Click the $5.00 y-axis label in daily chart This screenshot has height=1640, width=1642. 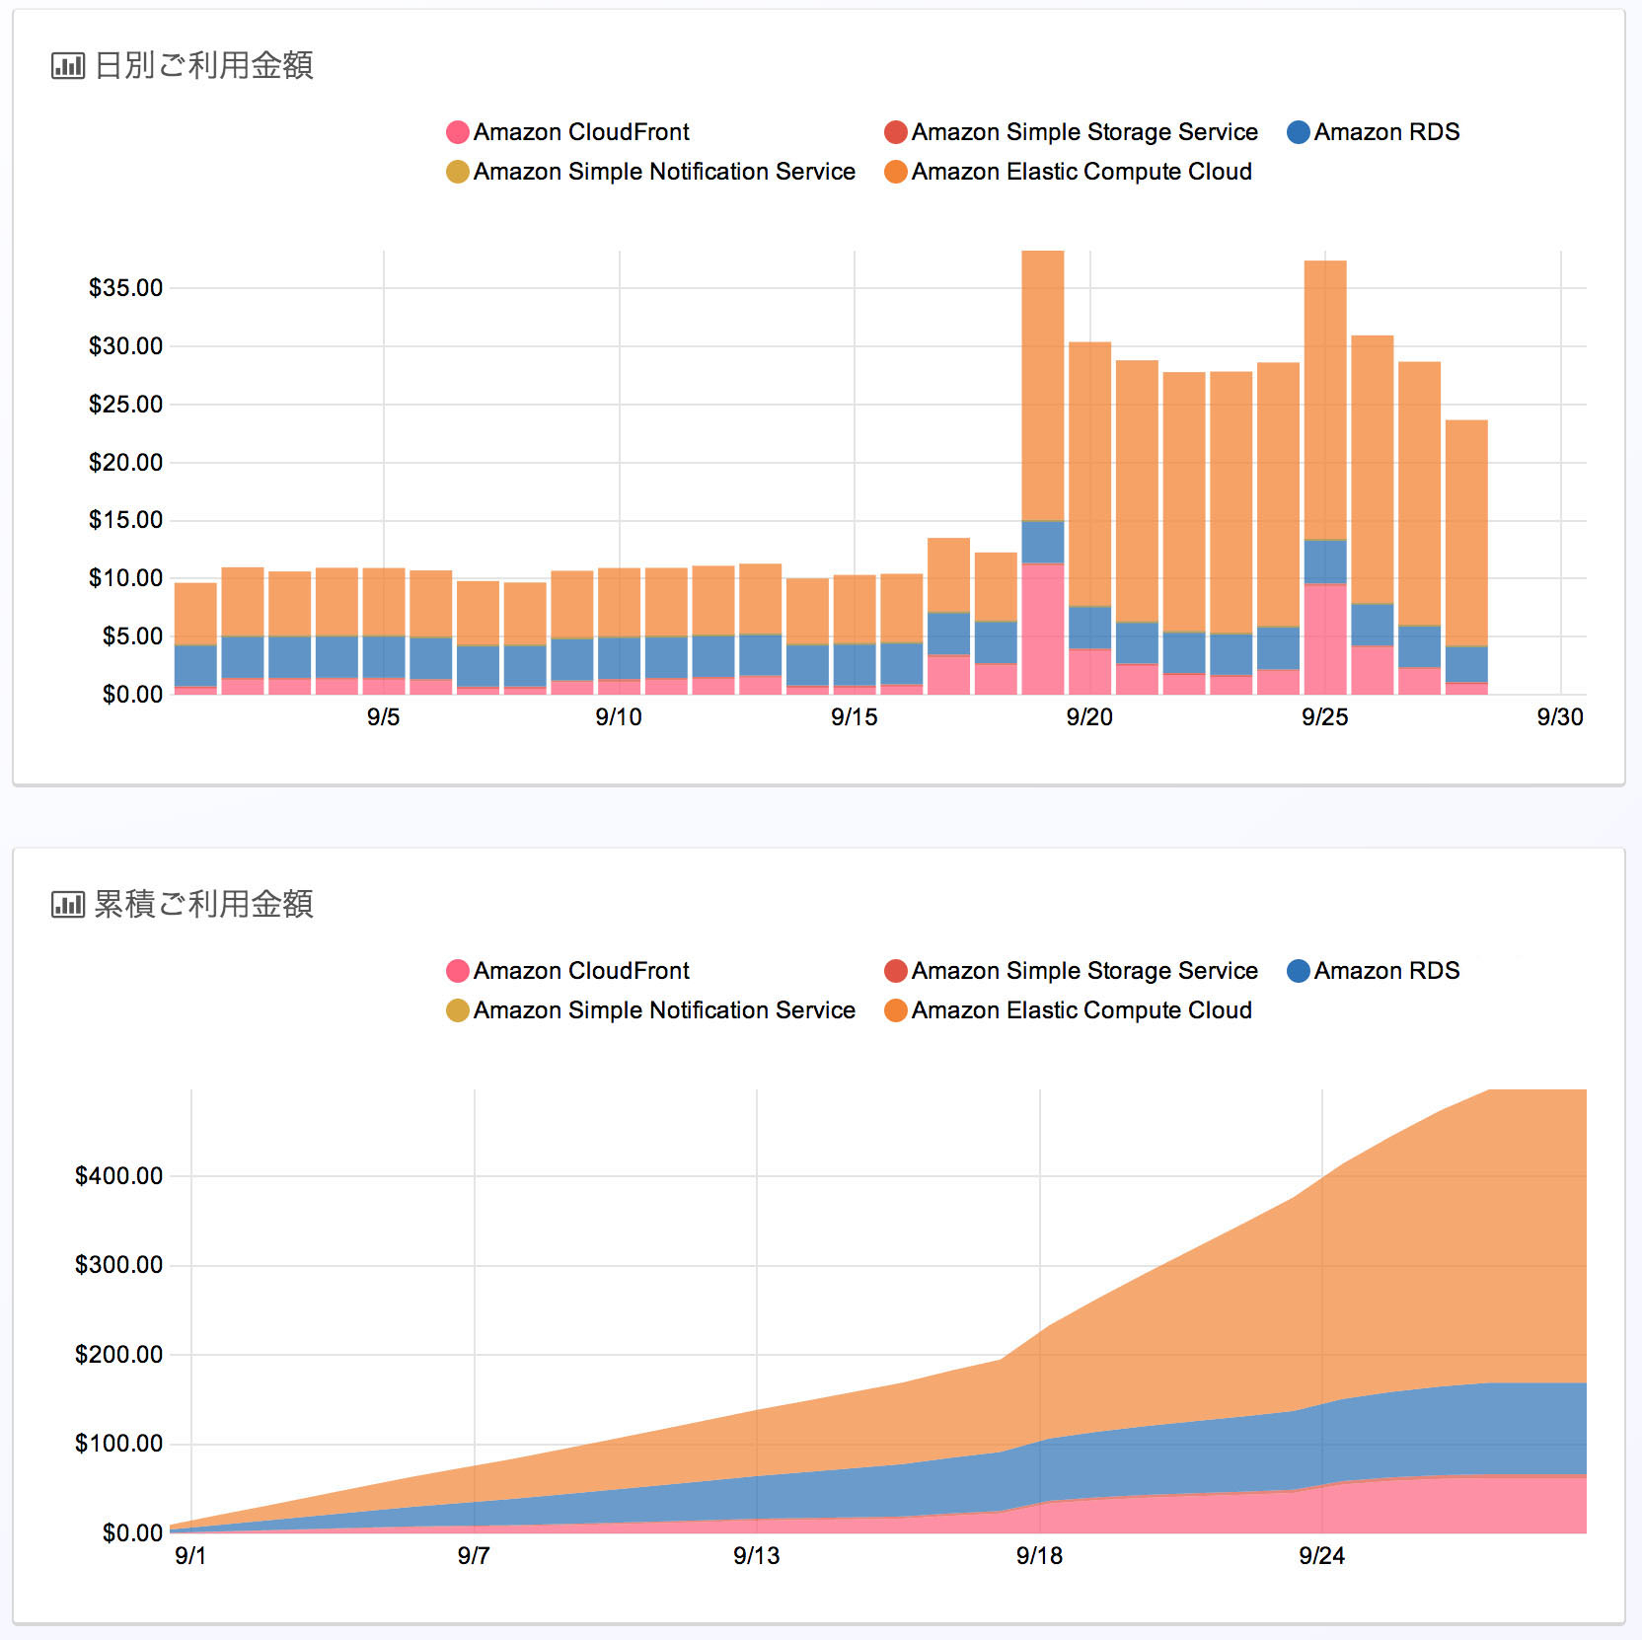click(132, 636)
